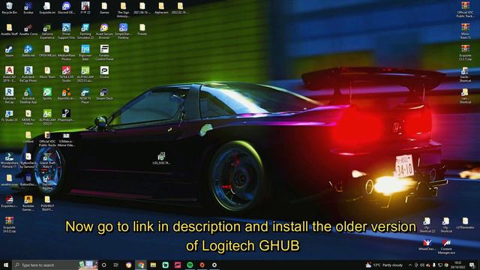The height and width of the screenshot is (270, 480).
Task: Open the Recycle Bin desktop icon
Action: pos(9,8)
